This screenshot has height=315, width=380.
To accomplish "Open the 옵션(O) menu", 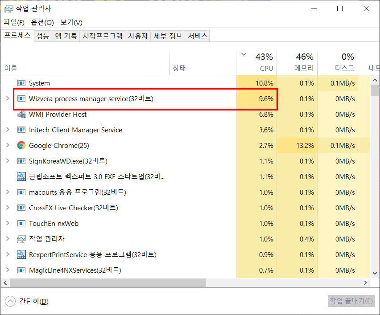I will click(42, 23).
